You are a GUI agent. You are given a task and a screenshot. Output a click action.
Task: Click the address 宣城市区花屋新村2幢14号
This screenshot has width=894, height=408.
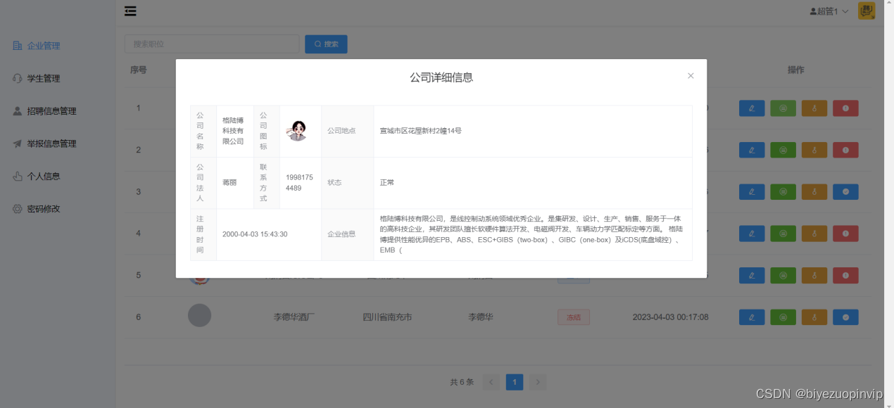(x=421, y=131)
